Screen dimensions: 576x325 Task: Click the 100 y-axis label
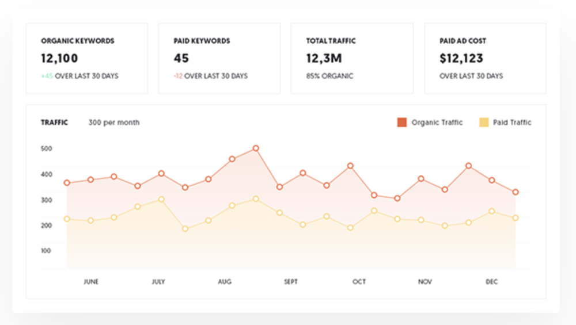point(46,251)
